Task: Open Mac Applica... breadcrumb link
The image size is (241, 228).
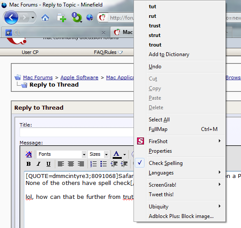Action: (120, 77)
